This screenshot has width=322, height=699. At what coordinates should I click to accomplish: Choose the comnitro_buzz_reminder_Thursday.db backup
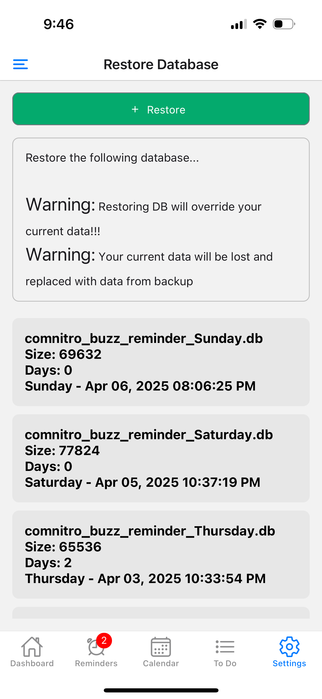[161, 554]
